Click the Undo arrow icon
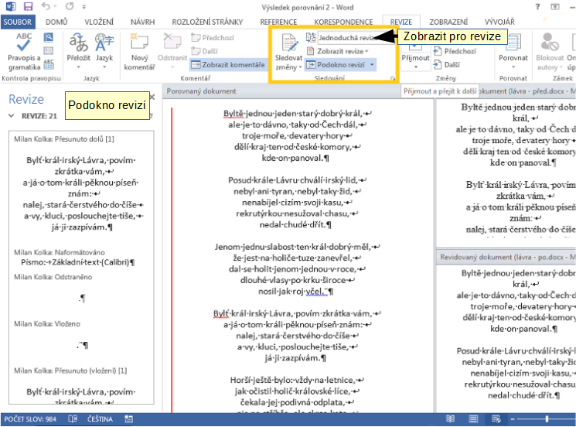576x427 pixels. [46, 6]
